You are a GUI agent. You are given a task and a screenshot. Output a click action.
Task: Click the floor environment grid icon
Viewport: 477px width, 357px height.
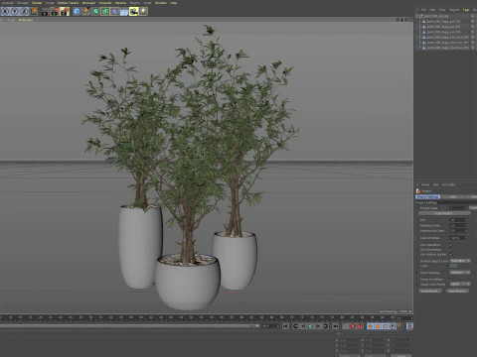click(124, 12)
